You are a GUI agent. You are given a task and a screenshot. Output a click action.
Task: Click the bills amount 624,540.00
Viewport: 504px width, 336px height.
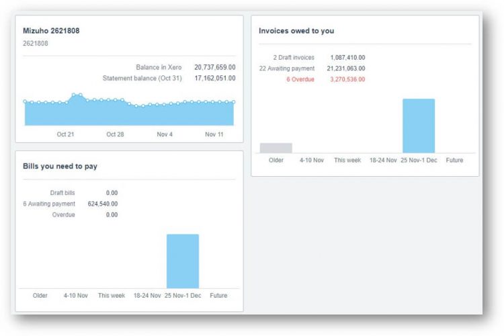point(102,204)
